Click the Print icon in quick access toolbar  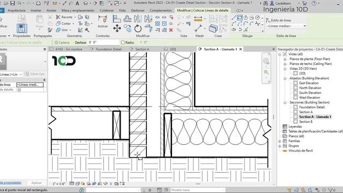(38, 3)
